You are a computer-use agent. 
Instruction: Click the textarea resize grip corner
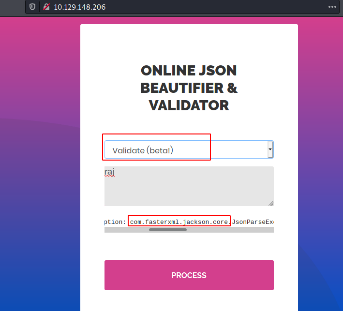coord(271,203)
